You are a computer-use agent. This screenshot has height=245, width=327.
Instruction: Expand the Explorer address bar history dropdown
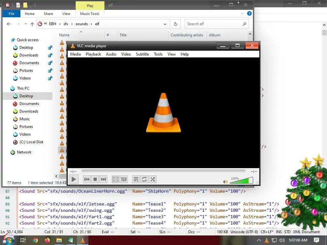pos(165,24)
